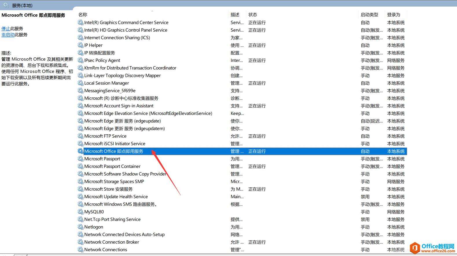Click the Microsoft Office 即点即用服务 panel heading
Screen dimensions: 457x256
(x=33, y=15)
